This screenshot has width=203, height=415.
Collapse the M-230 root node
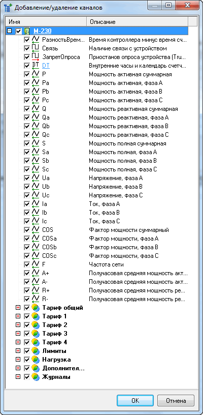10,31
